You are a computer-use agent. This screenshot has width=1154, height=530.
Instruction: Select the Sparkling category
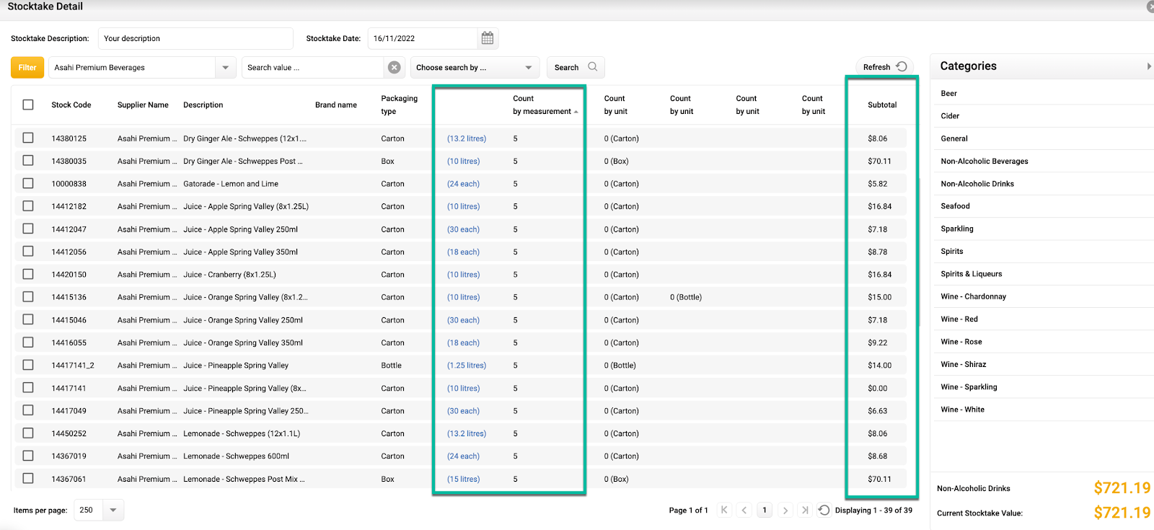coord(957,229)
